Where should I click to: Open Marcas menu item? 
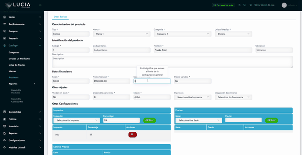click(x=13, y=71)
